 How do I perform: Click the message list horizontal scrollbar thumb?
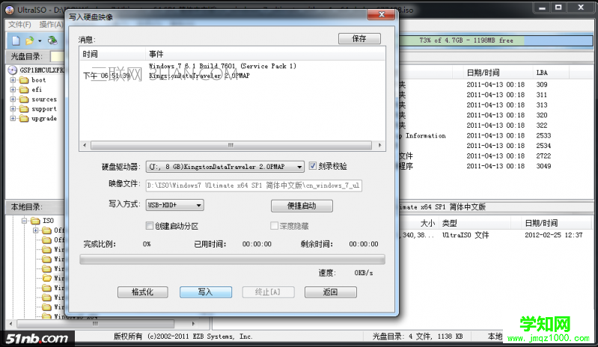point(231,145)
